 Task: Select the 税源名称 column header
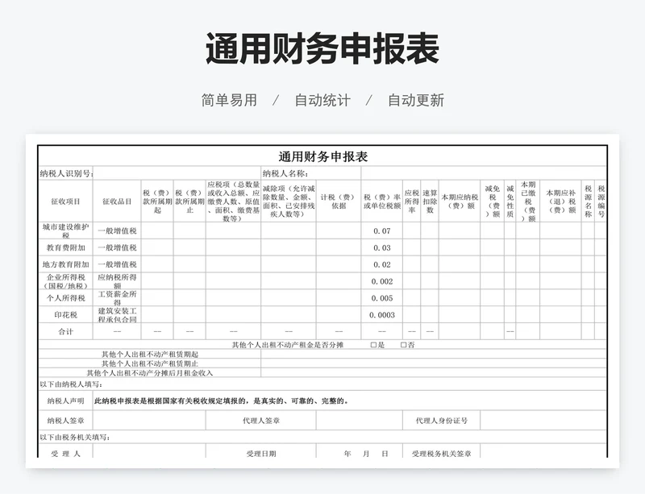click(x=589, y=201)
